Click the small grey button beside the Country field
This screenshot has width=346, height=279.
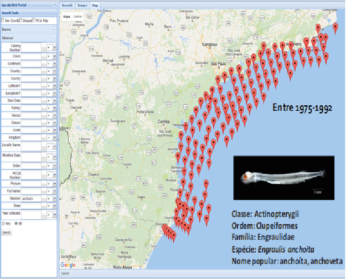tap(44, 71)
